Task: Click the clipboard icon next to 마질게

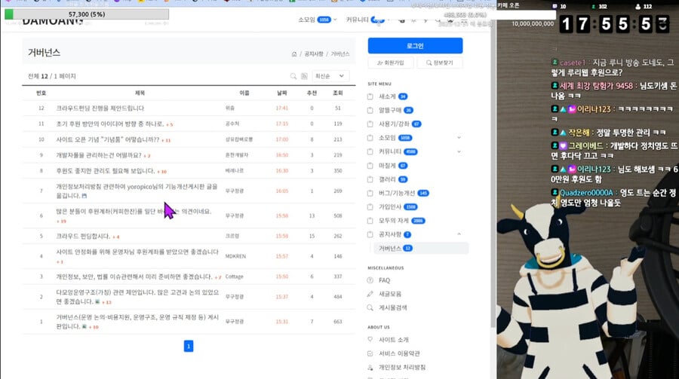Action: [370, 166]
